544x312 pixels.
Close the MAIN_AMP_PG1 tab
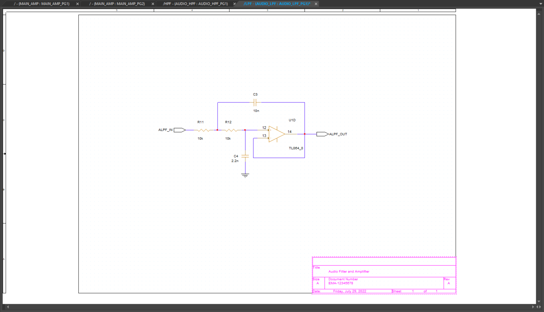(x=78, y=4)
